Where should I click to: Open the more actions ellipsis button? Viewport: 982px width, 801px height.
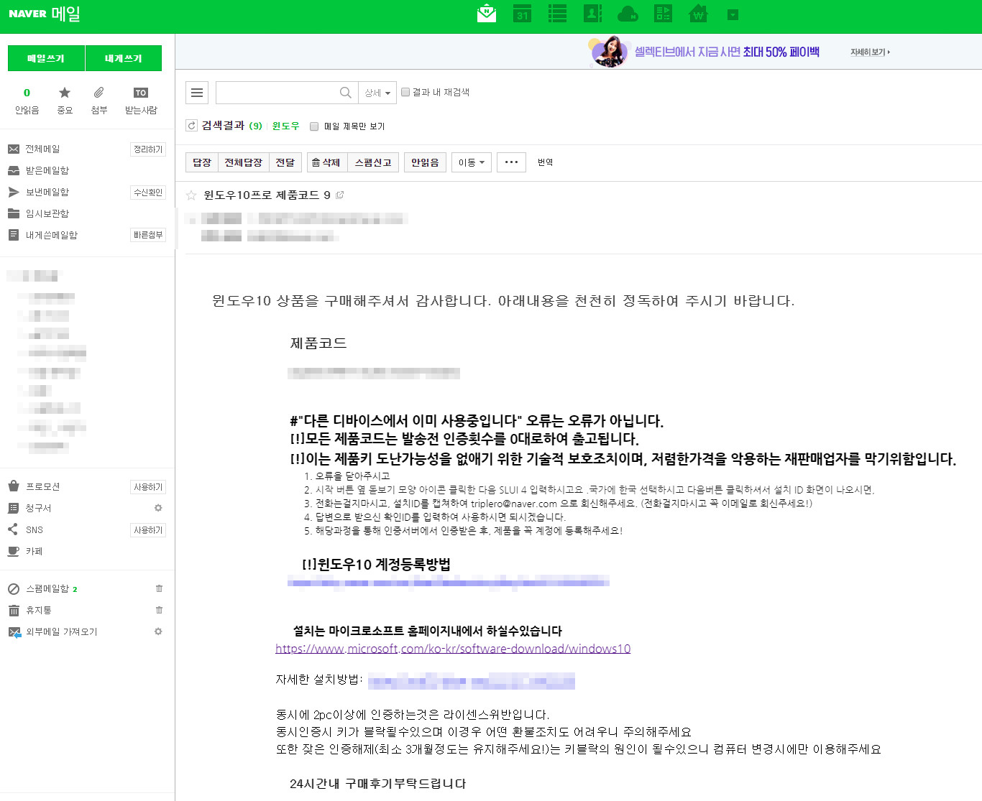point(512,162)
